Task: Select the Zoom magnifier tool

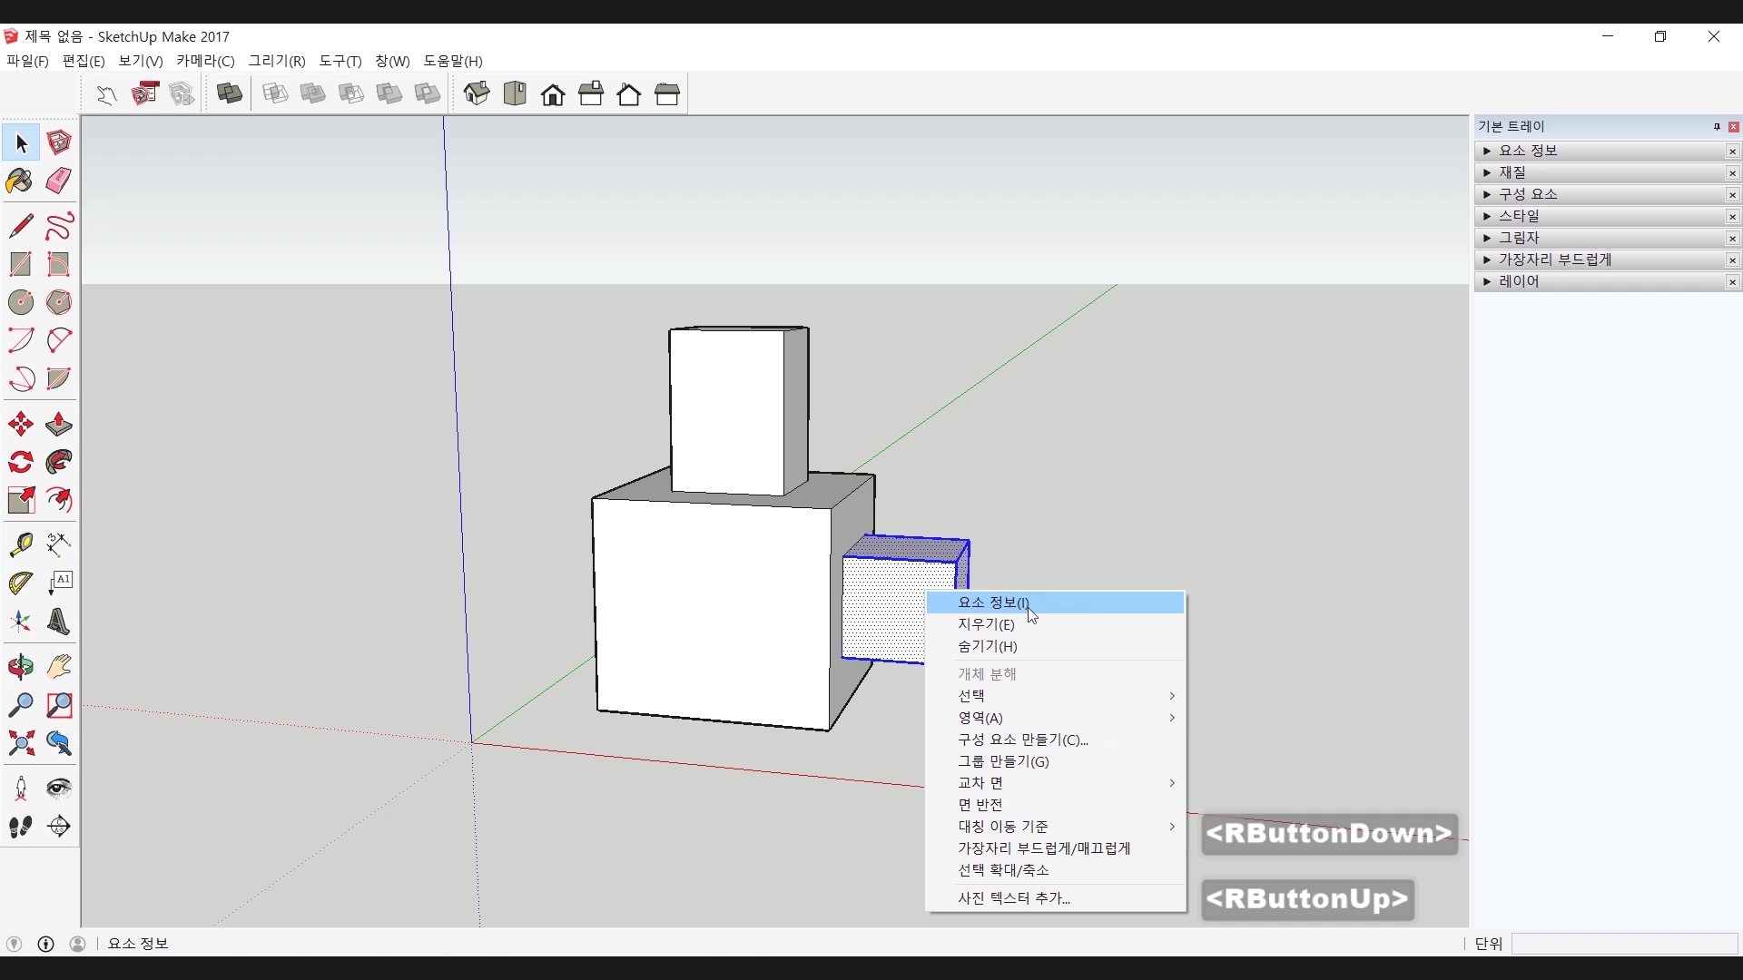Action: [20, 705]
